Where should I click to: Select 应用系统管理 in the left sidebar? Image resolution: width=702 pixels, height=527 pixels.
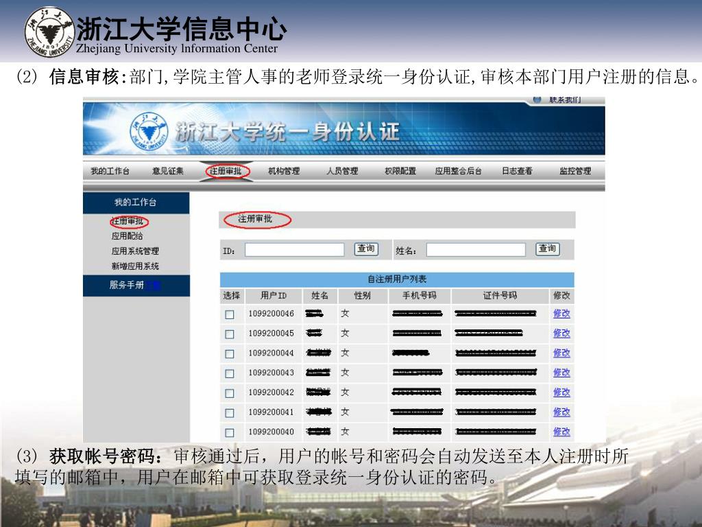pyautogui.click(x=135, y=251)
